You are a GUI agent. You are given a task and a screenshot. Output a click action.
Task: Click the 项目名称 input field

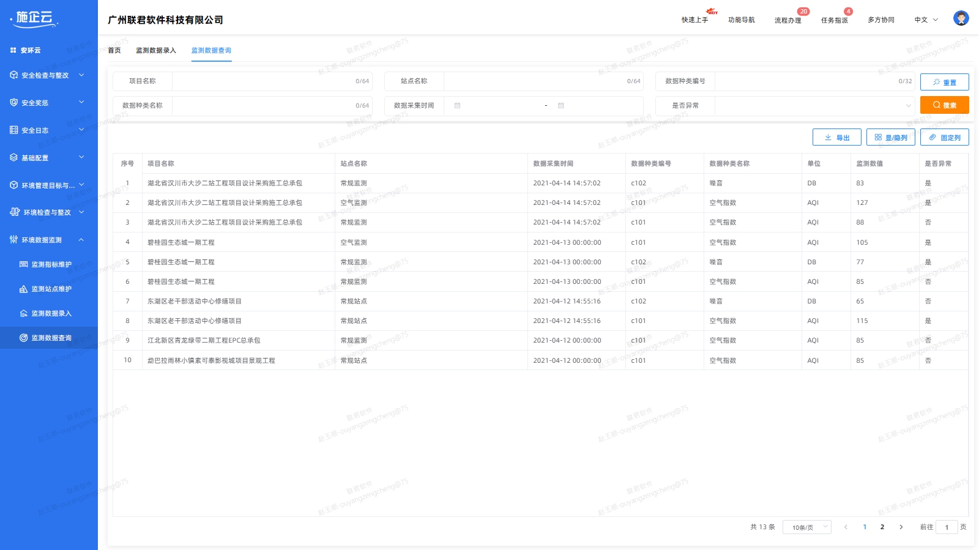click(272, 81)
